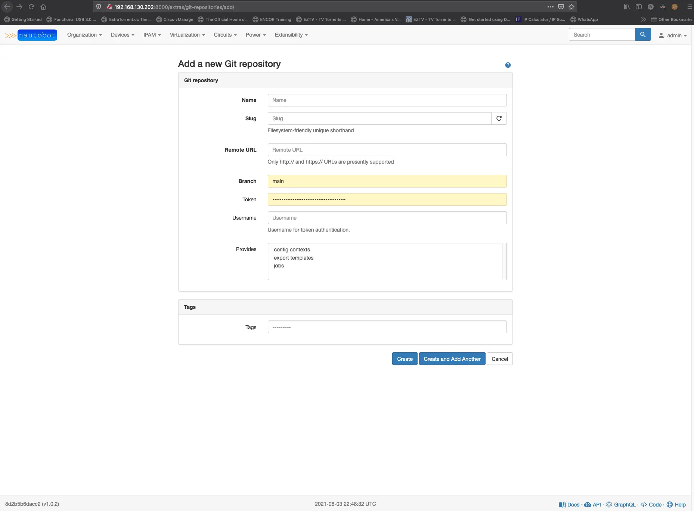This screenshot has width=694, height=511.
Task: Open the GraphQL footer link
Action: point(624,505)
